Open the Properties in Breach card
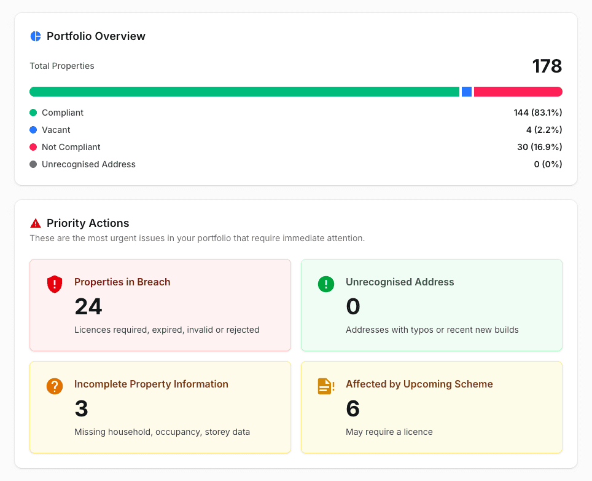Viewport: 592px width, 481px height. [160, 305]
